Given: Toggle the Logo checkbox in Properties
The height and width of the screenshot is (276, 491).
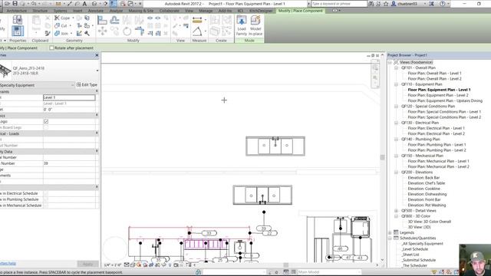Looking at the screenshot, I should point(46,121).
